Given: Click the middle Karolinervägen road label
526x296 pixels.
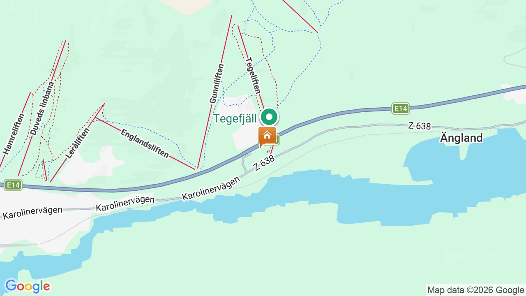Looking at the screenshot, I should pos(125,203).
